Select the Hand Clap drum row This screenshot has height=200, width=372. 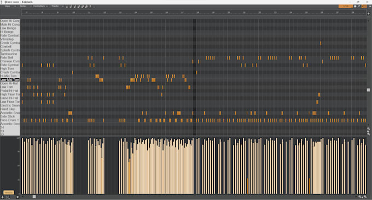[x=10, y=109]
